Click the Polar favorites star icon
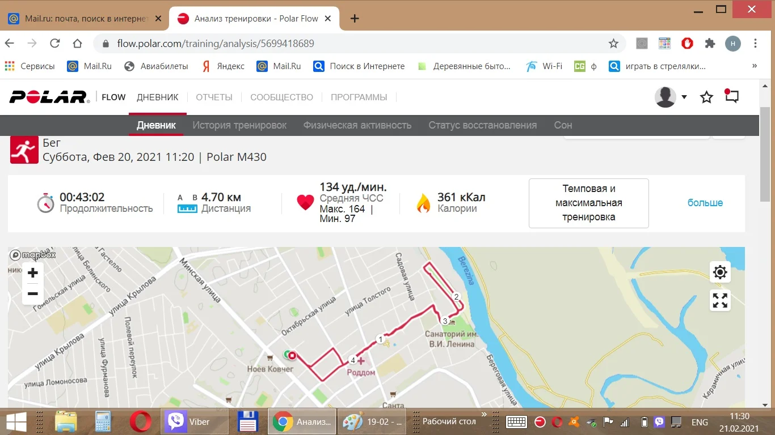Image resolution: width=775 pixels, height=435 pixels. click(706, 97)
